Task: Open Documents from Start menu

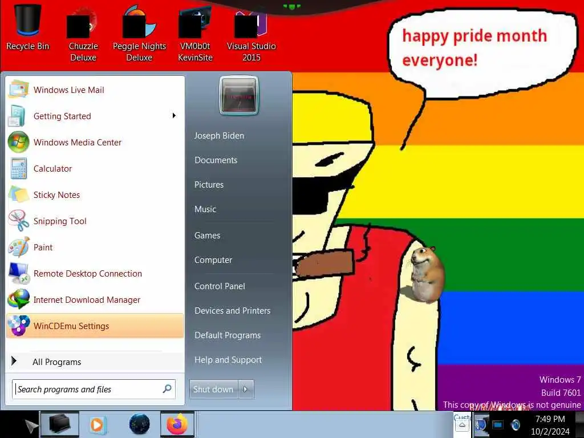Action: (216, 160)
